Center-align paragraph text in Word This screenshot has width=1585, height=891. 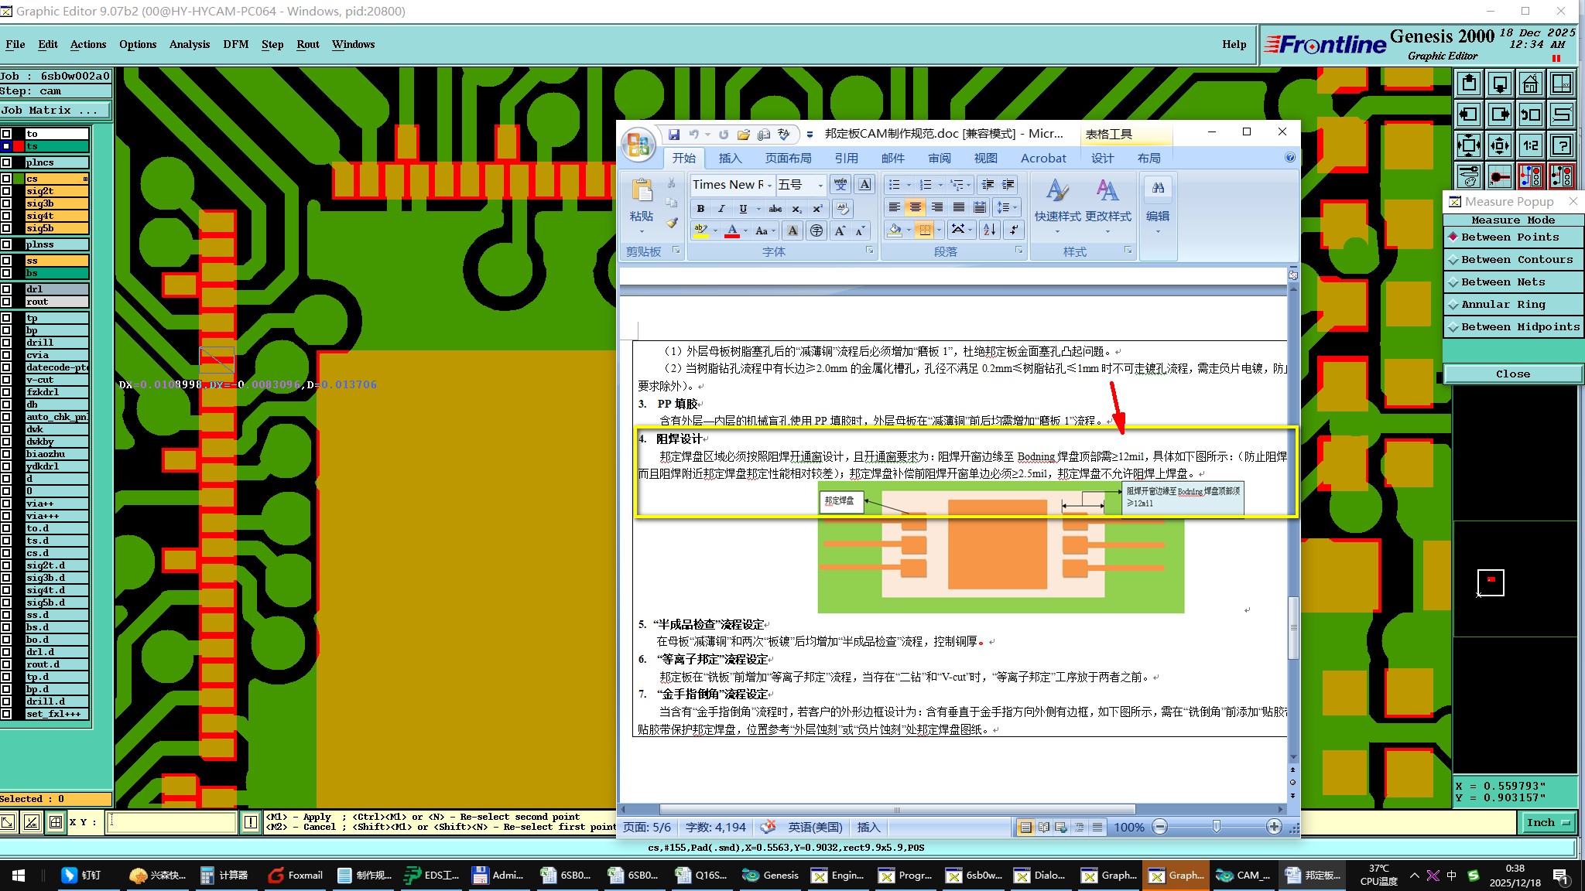[916, 207]
